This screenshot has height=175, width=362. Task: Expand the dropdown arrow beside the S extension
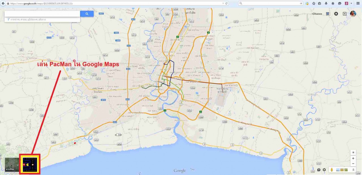pyautogui.click(x=351, y=3)
